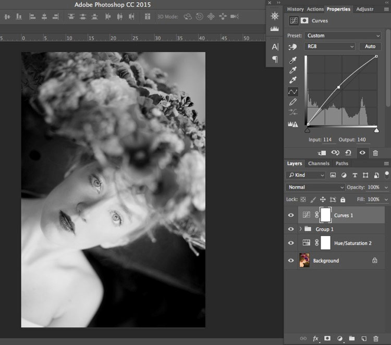This screenshot has height=345, width=391.
Task: Select the Background layer thumbnail
Action: [304, 260]
